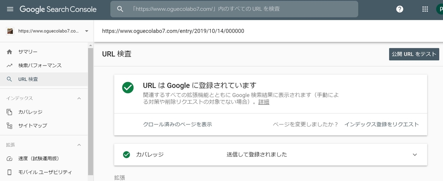Open the Google apps grid
This screenshot has width=443, height=181.
click(425, 9)
